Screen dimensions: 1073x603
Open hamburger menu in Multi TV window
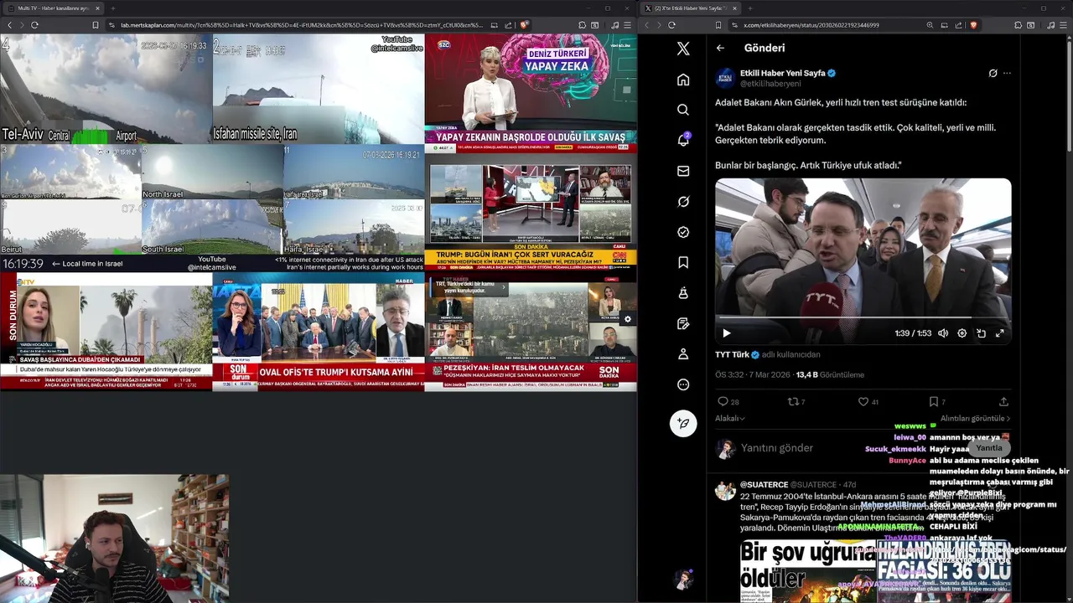[x=627, y=25]
